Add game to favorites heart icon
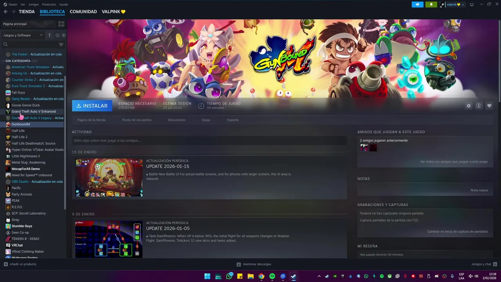This screenshot has height=282, width=501. (489, 106)
